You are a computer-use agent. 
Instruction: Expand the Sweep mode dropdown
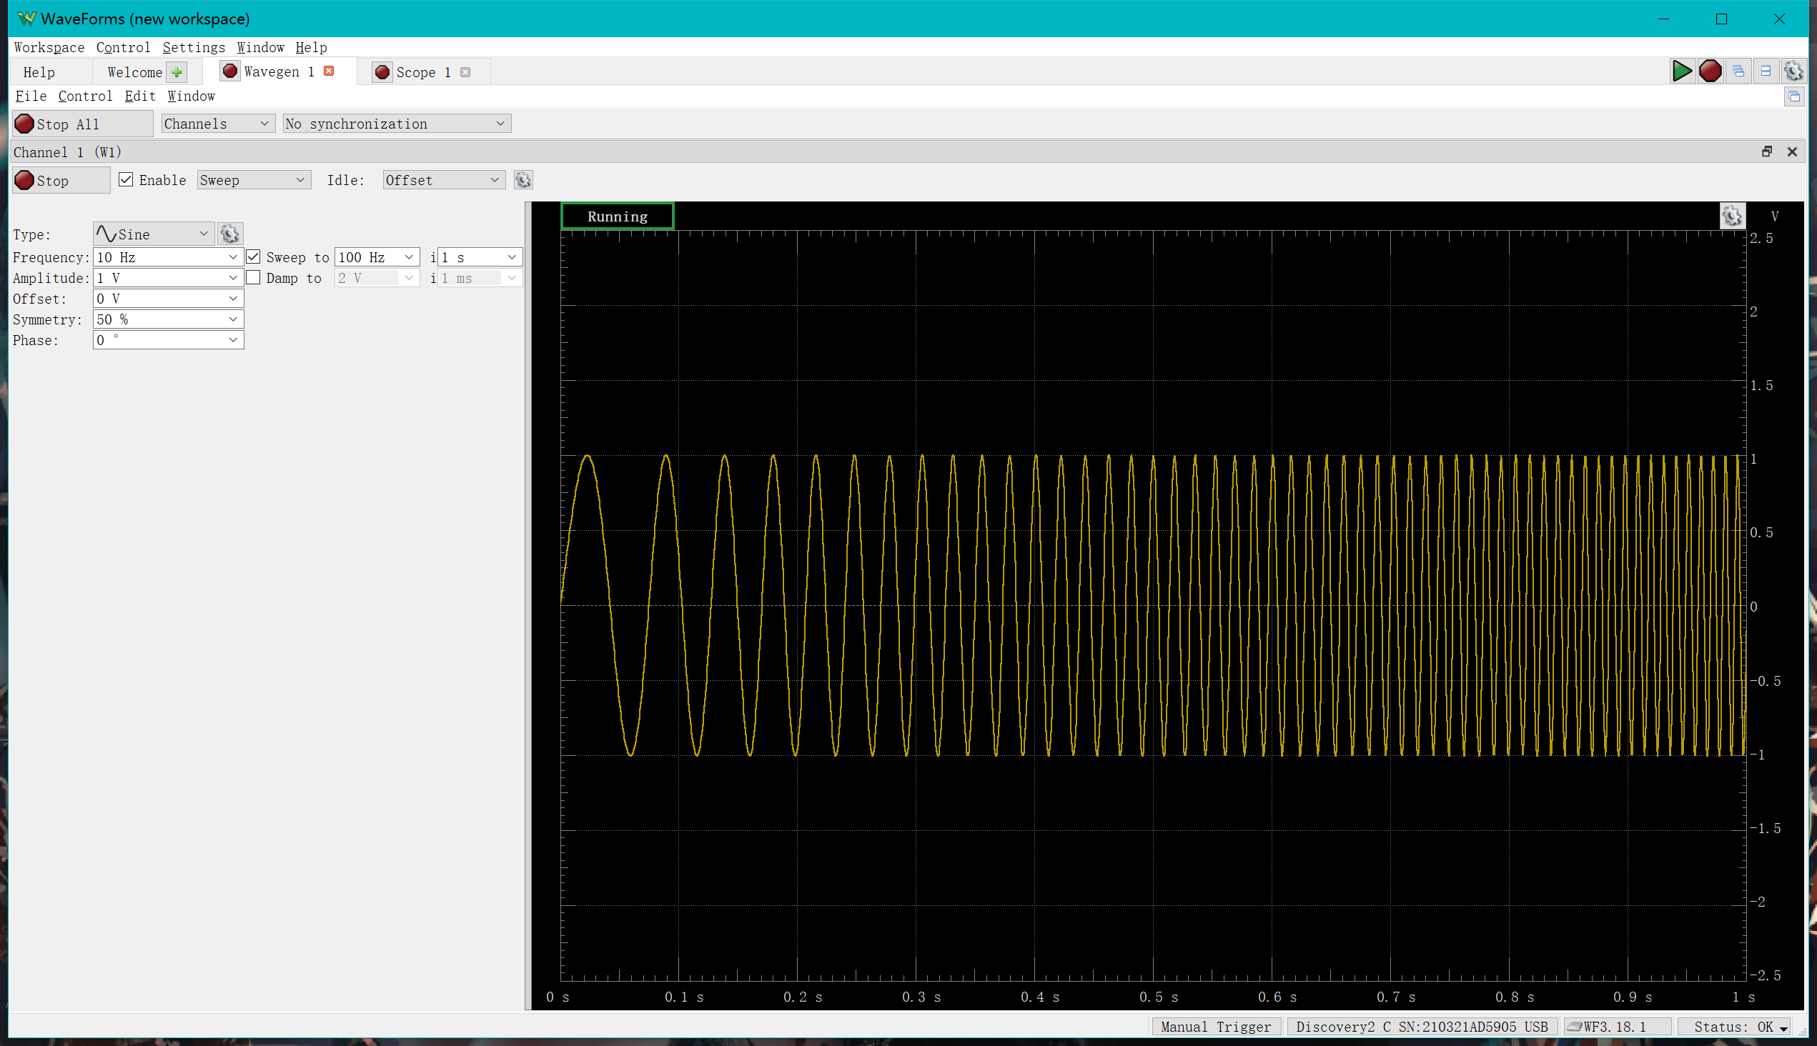[x=253, y=180]
